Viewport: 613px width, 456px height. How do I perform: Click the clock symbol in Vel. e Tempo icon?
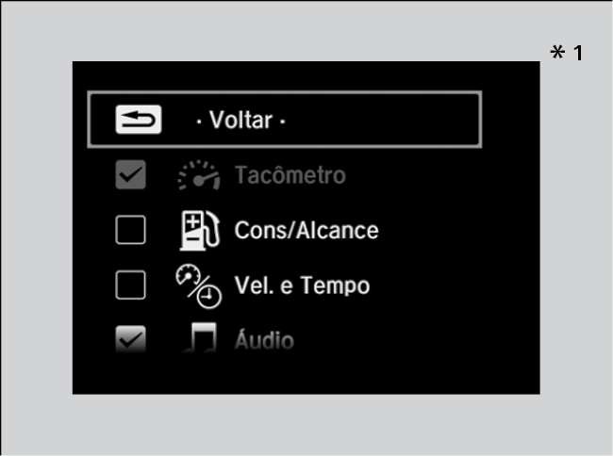pos(209,297)
